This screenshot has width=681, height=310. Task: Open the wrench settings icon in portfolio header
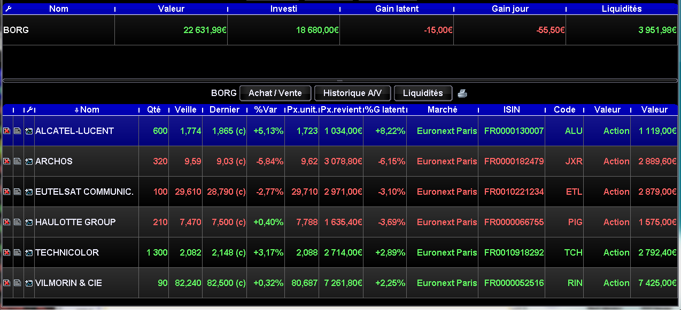point(8,9)
